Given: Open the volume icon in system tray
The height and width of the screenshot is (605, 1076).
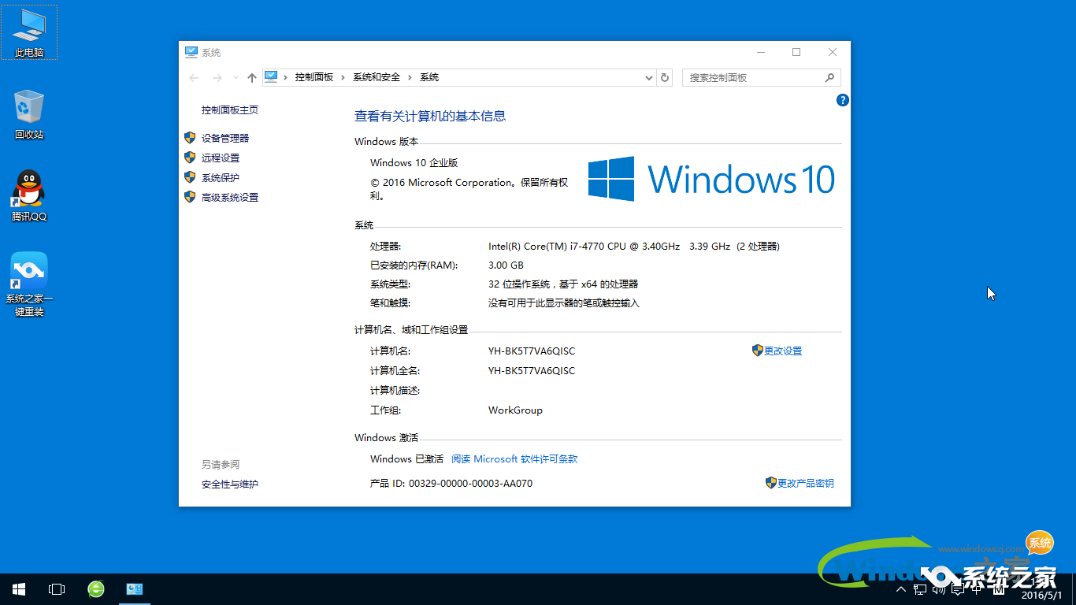Looking at the screenshot, I should 937,588.
